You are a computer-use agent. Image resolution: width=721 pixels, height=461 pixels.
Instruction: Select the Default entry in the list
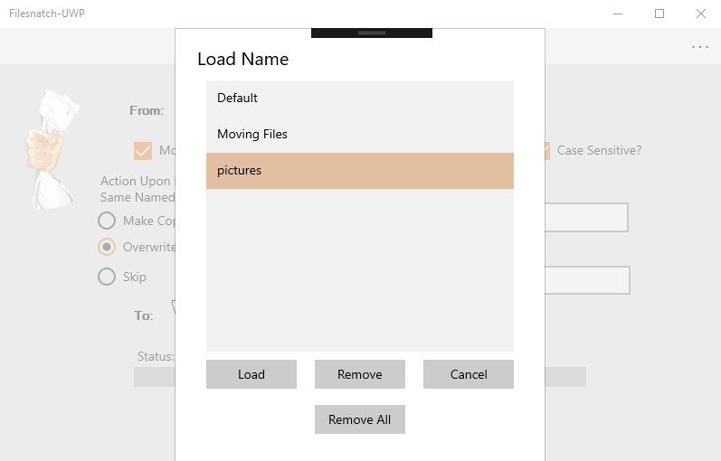359,98
